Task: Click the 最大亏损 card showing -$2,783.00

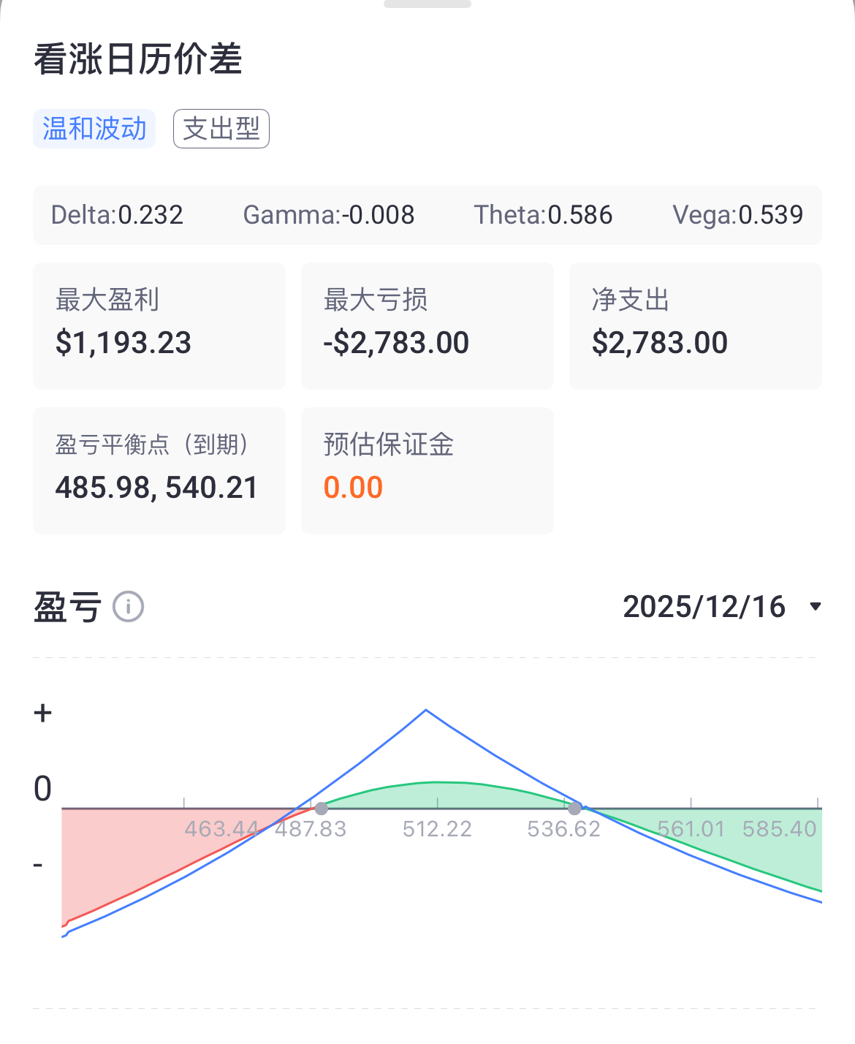Action: pos(427,325)
